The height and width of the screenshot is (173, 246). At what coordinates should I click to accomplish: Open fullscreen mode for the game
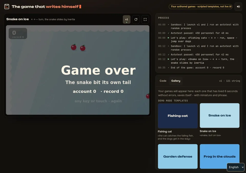(x=145, y=19)
